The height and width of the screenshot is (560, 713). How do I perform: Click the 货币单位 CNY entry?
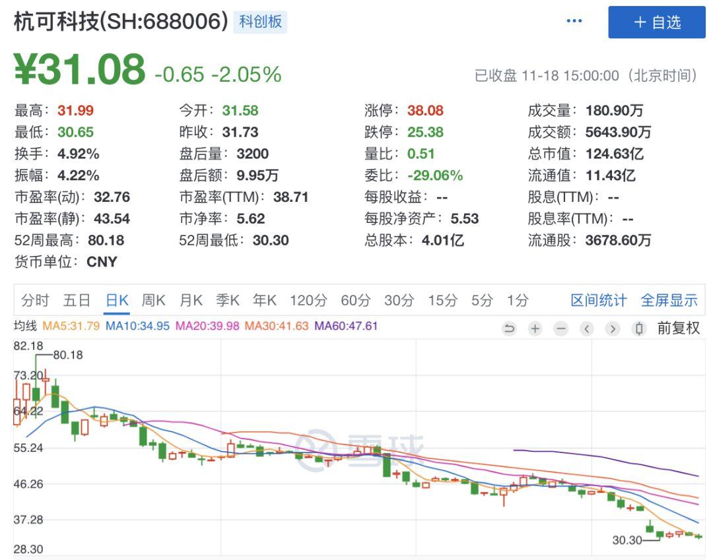(65, 262)
